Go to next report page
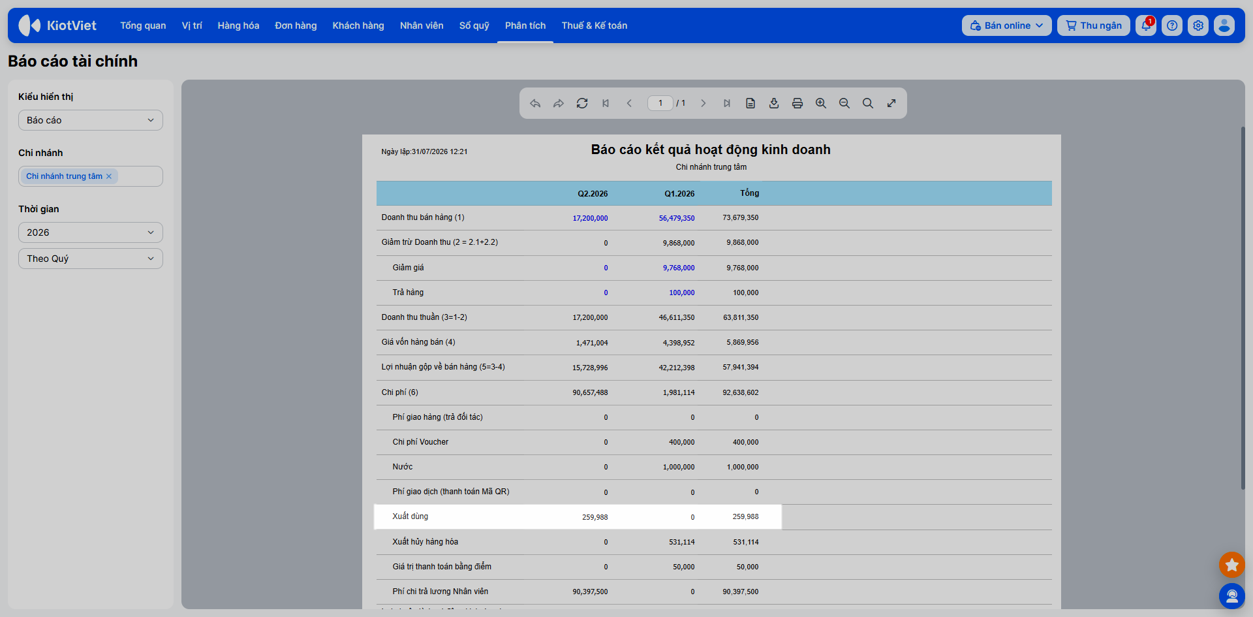Image resolution: width=1253 pixels, height=617 pixels. [704, 103]
